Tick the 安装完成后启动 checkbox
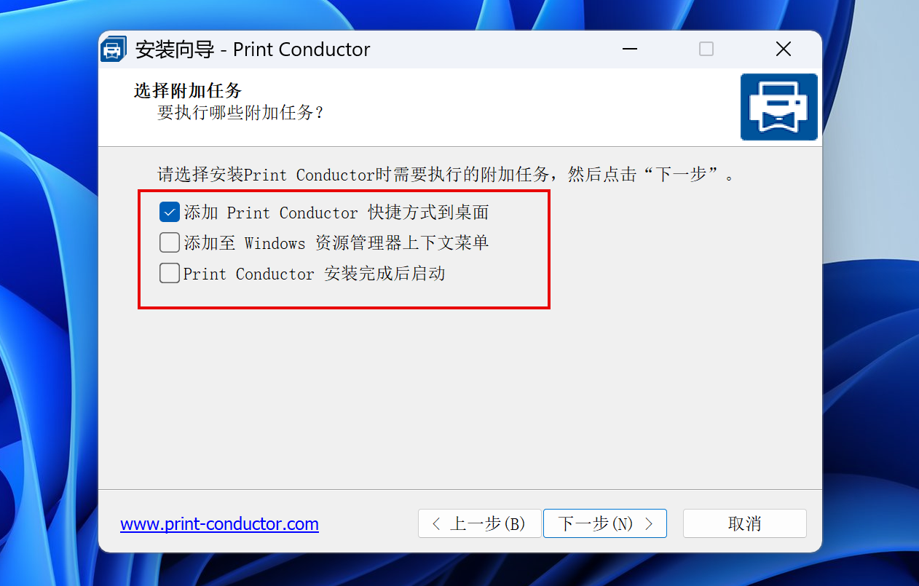 click(x=170, y=273)
